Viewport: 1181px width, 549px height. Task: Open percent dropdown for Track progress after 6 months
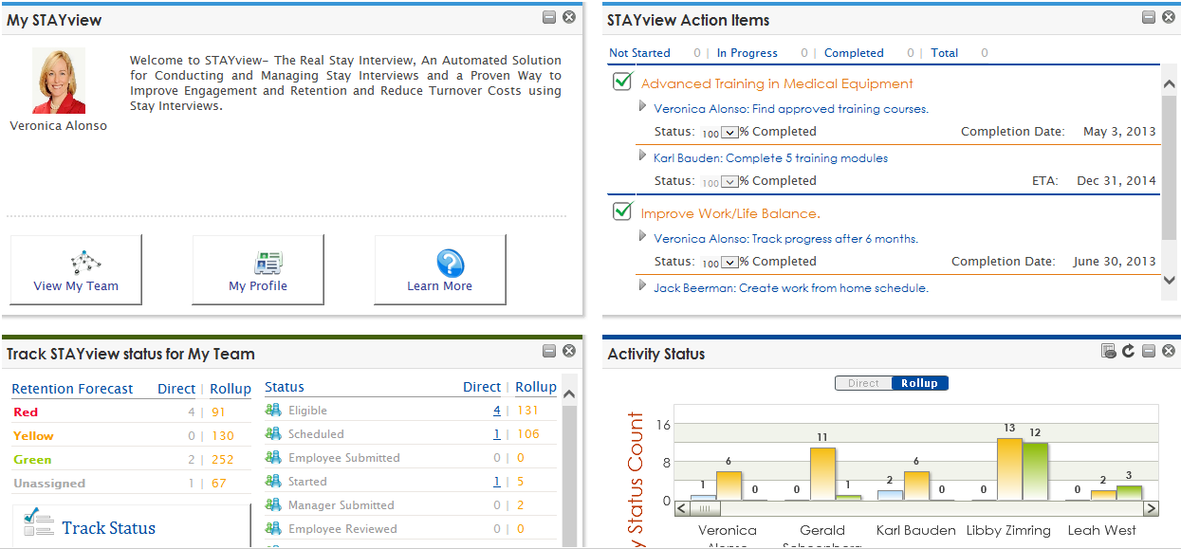[729, 263]
